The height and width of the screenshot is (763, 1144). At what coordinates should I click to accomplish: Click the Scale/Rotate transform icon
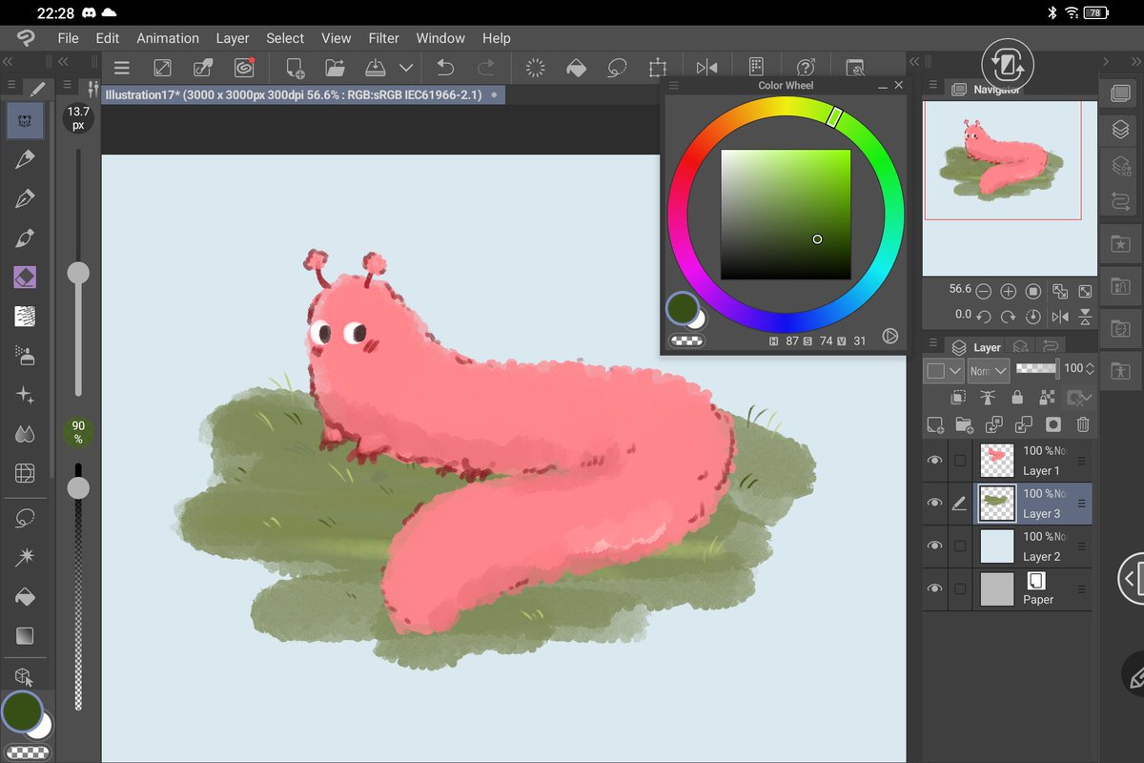[658, 68]
